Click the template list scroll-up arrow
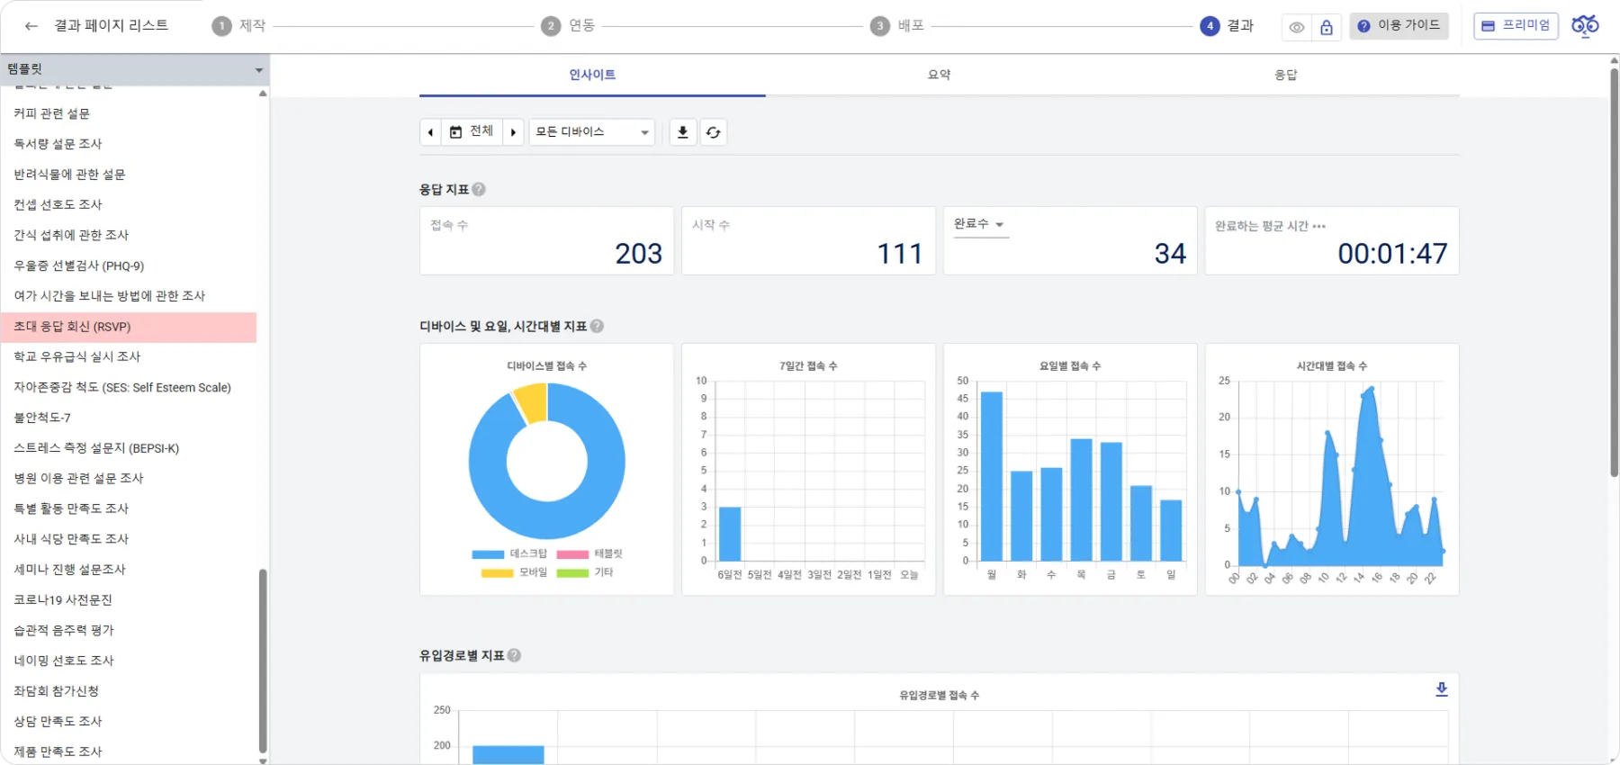This screenshot has width=1620, height=765. [x=263, y=93]
